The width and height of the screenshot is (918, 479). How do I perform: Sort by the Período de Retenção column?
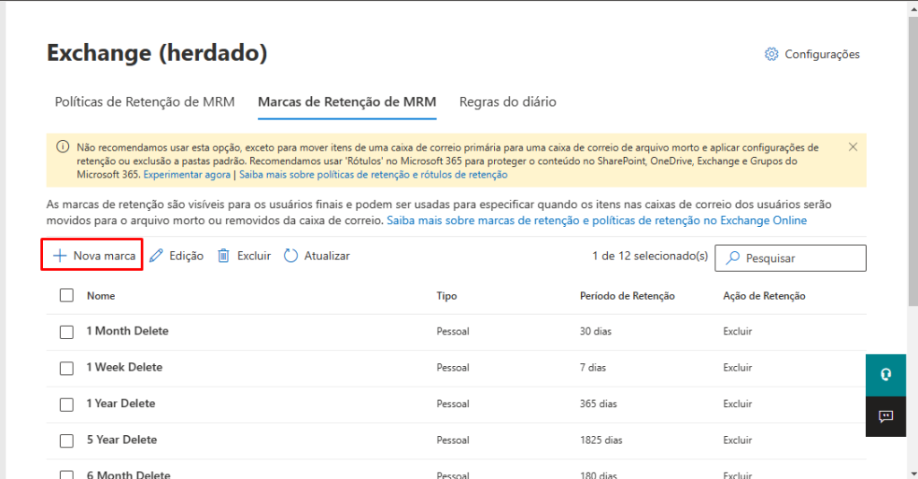[627, 296]
